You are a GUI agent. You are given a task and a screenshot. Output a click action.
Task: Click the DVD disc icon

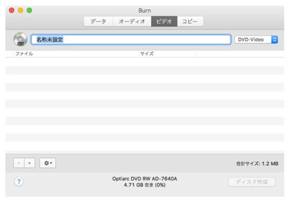20,39
